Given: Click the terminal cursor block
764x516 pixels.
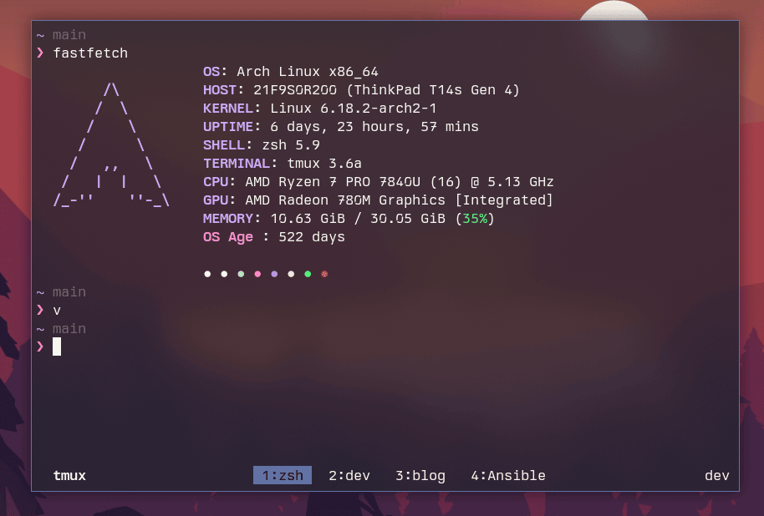Looking at the screenshot, I should [57, 347].
